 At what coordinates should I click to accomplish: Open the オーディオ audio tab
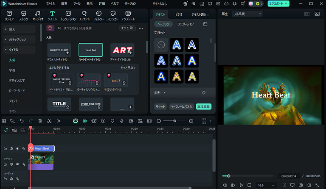[38, 16]
